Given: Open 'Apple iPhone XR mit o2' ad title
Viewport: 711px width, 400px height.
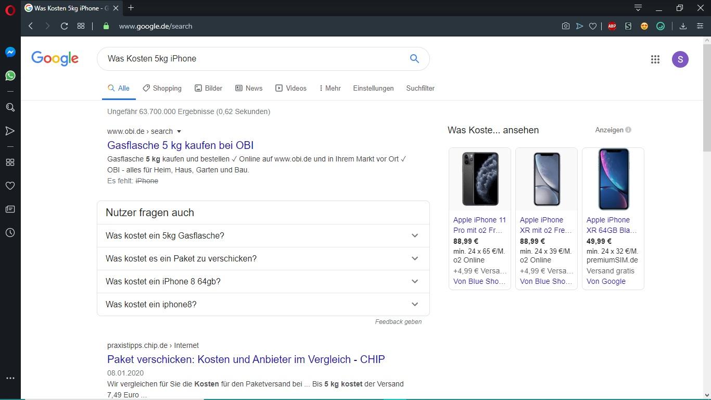Looking at the screenshot, I should [x=546, y=225].
